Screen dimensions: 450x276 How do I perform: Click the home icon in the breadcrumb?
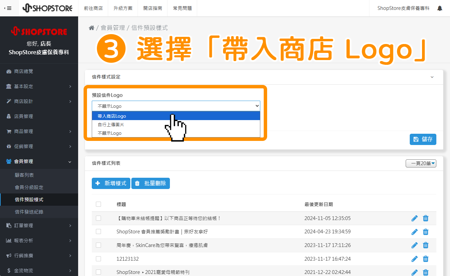(91, 27)
